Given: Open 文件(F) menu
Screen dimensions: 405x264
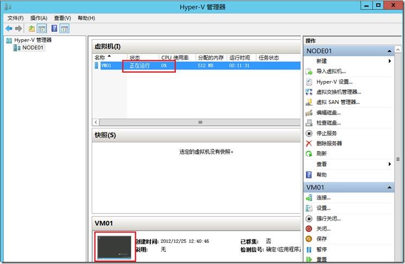Looking at the screenshot, I should [16, 18].
